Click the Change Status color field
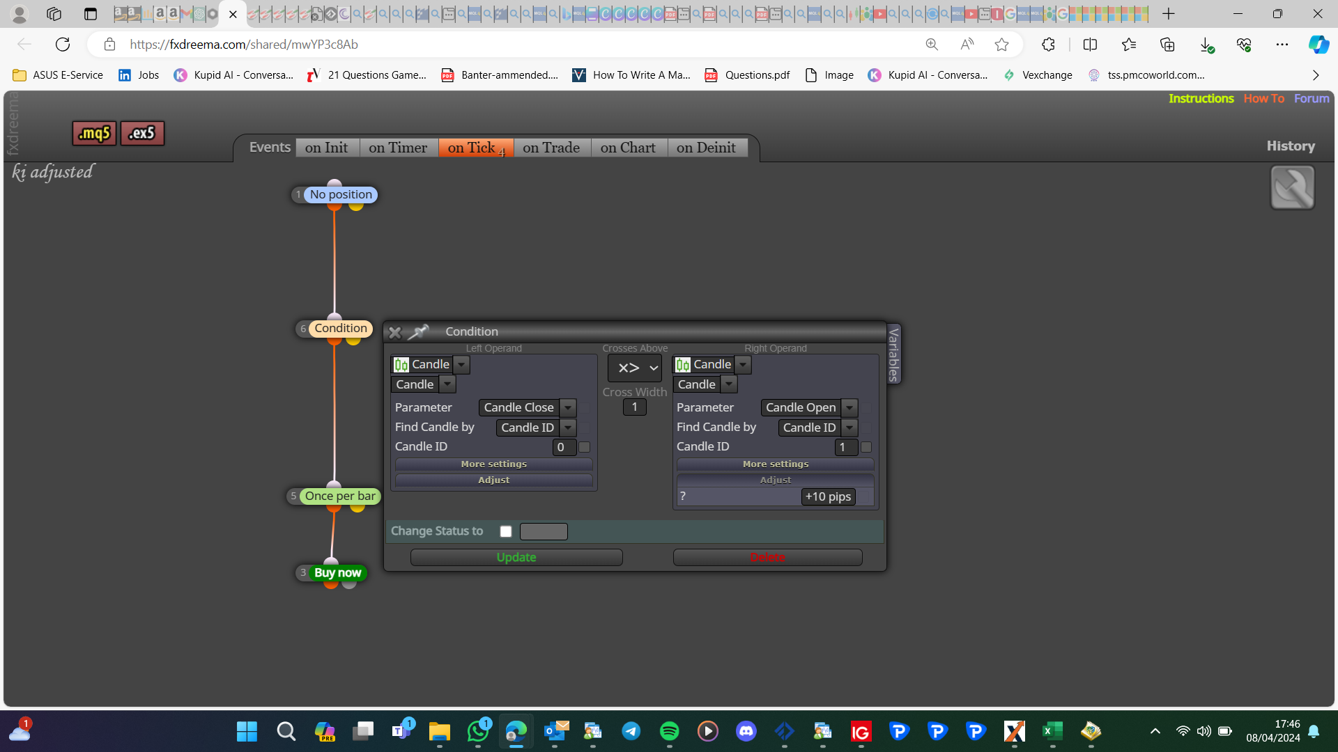The width and height of the screenshot is (1338, 752). click(544, 531)
